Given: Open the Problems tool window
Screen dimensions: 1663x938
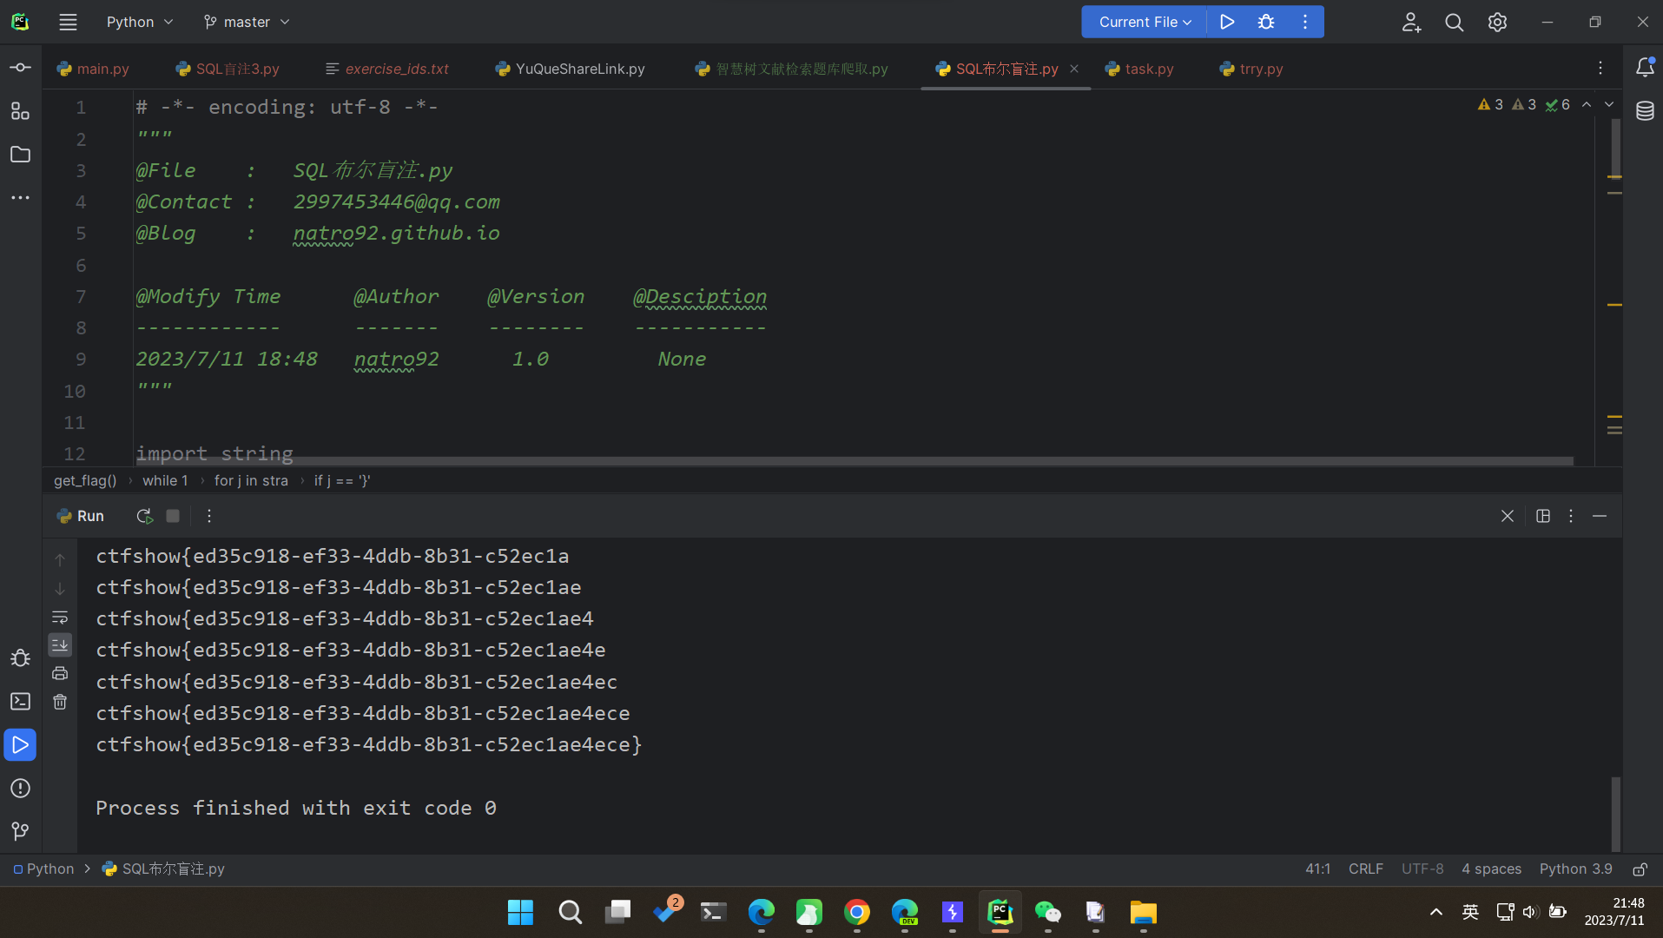Looking at the screenshot, I should 20,789.
